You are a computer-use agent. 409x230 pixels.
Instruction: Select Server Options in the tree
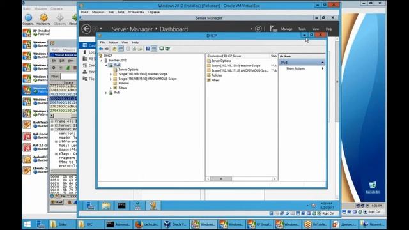(128, 70)
